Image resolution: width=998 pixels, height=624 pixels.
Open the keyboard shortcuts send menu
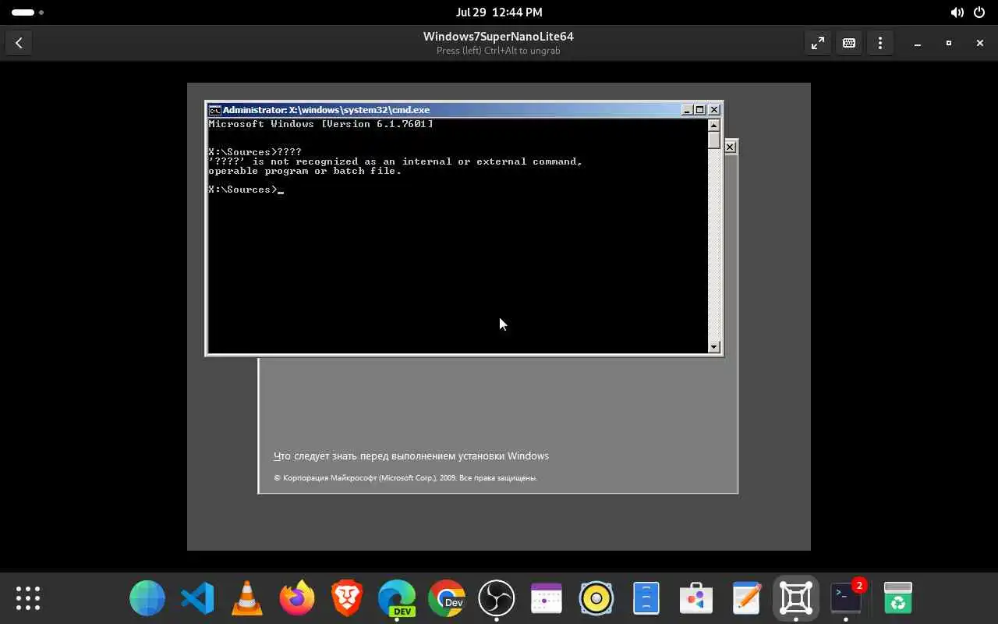tap(849, 44)
